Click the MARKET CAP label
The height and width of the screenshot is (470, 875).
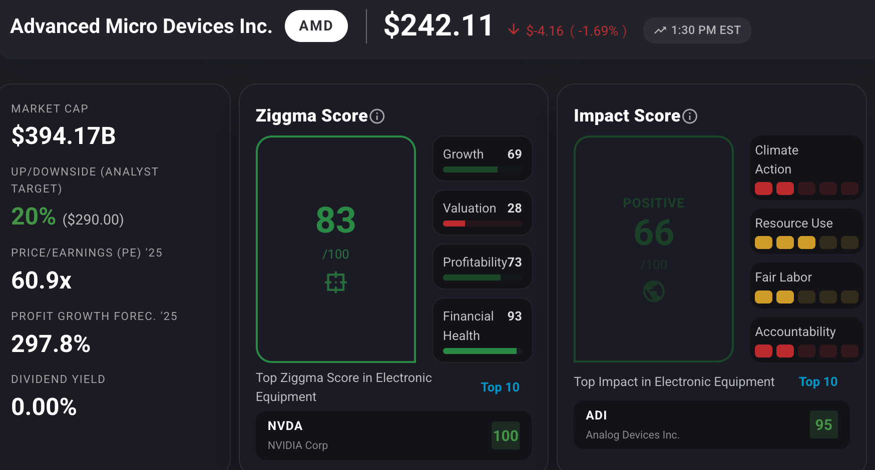[x=50, y=108]
